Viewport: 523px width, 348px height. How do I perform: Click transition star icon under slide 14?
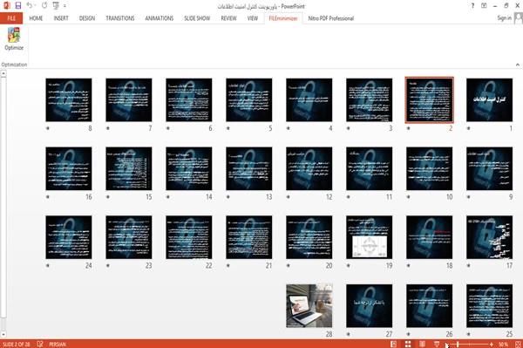(x=168, y=197)
